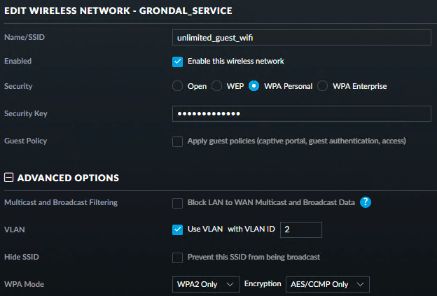Image resolution: width=437 pixels, height=296 pixels.
Task: Click the Enable this wireless network label
Action: 236,62
